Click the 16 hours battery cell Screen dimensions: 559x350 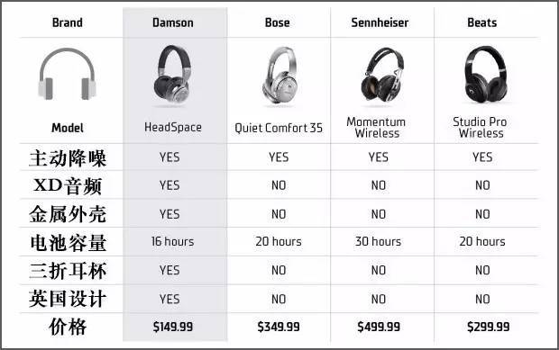coord(172,241)
